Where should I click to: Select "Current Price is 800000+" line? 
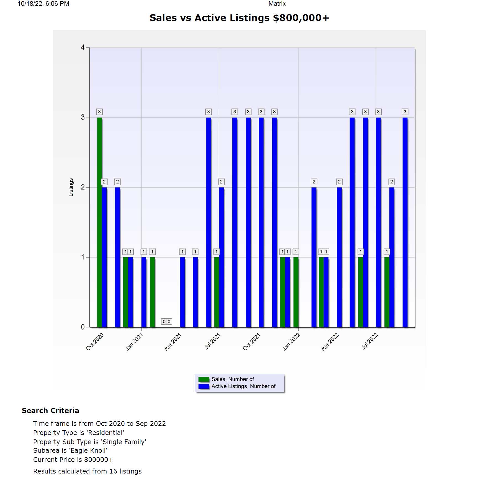[x=73, y=460]
